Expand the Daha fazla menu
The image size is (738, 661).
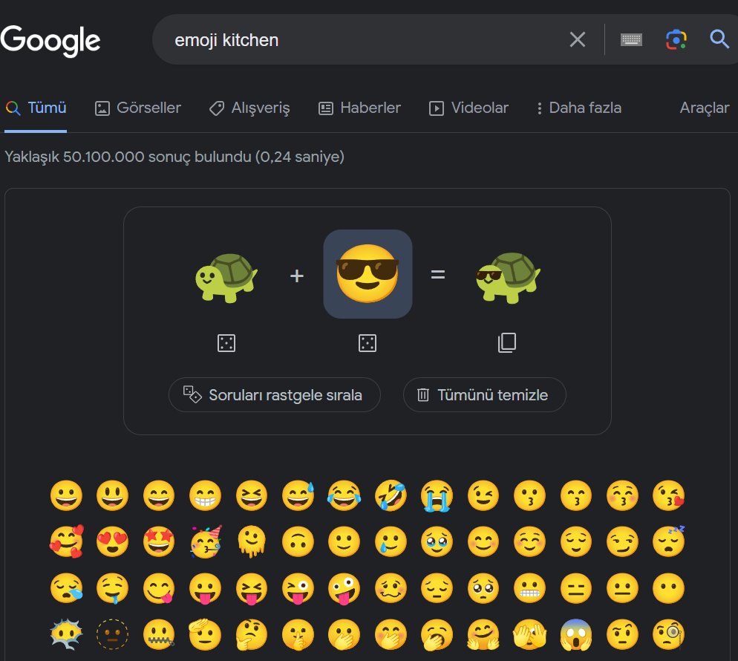(x=579, y=108)
